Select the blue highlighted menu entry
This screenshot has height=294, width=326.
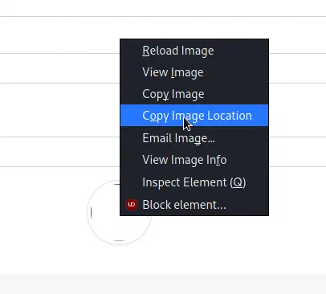194,116
